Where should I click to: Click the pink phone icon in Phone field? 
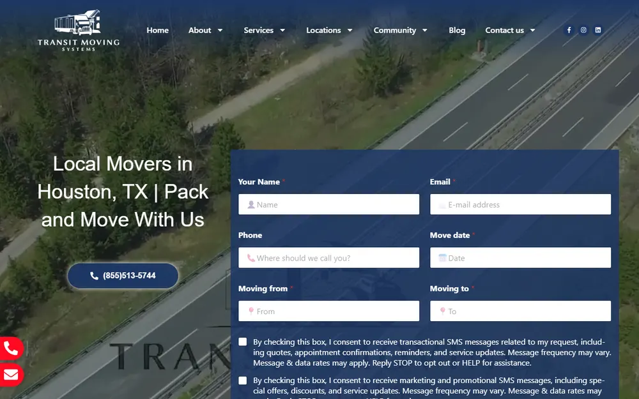click(x=251, y=258)
